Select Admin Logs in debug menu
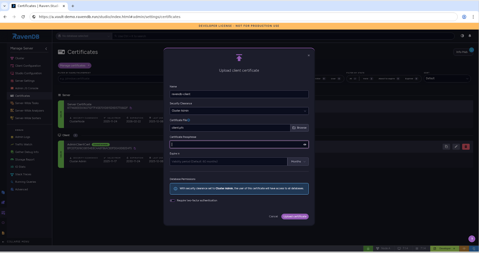Viewport: 479px width, 253px height. [22, 137]
